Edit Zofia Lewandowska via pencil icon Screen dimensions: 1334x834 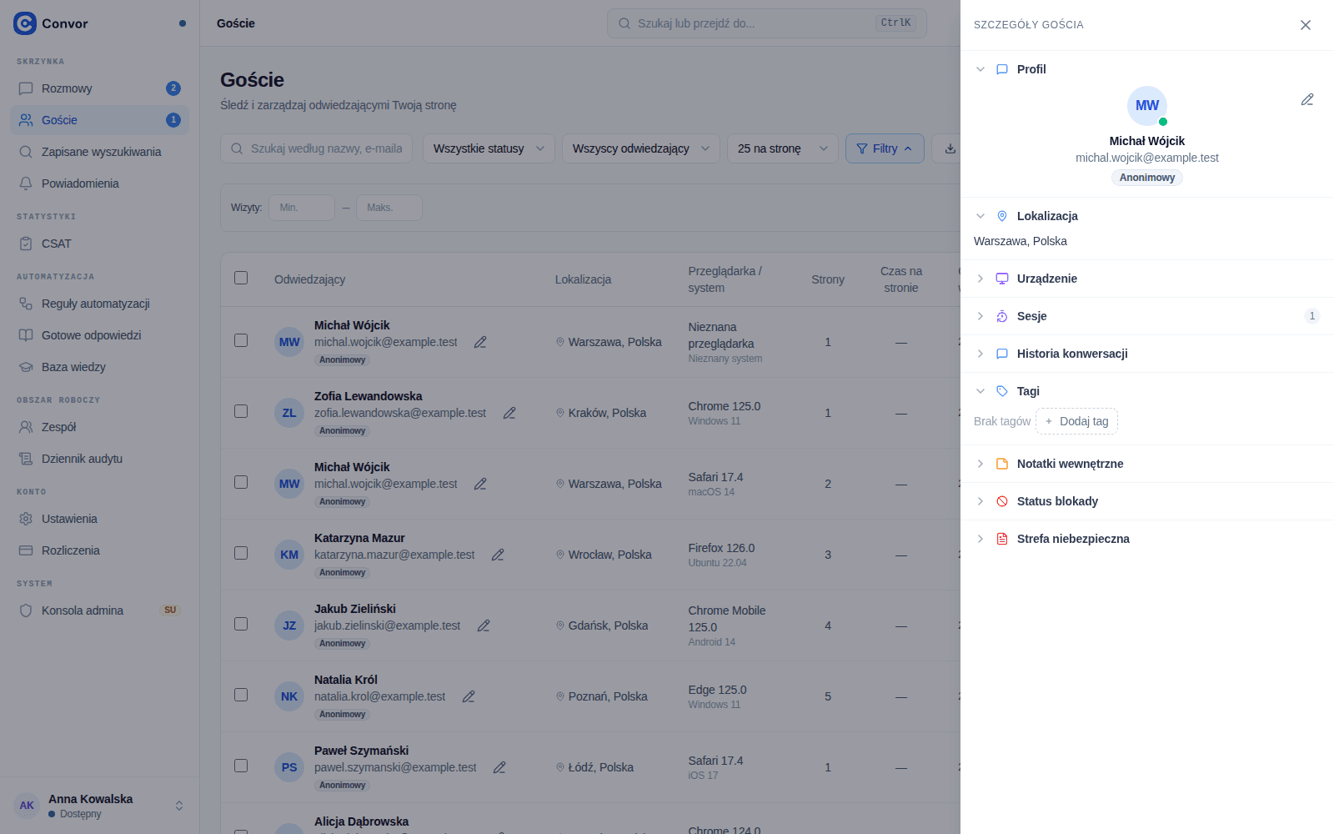[509, 413]
